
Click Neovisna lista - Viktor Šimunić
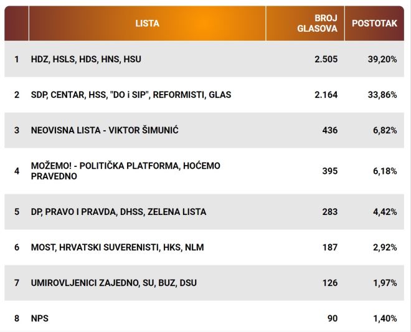(100, 131)
